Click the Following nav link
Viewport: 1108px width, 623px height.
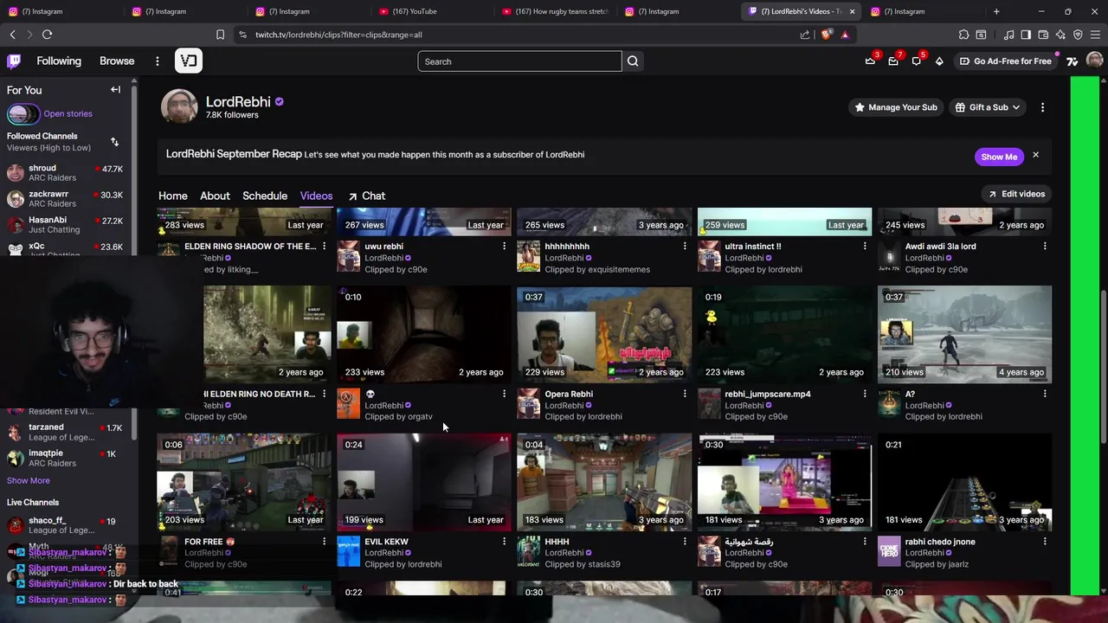tap(59, 61)
